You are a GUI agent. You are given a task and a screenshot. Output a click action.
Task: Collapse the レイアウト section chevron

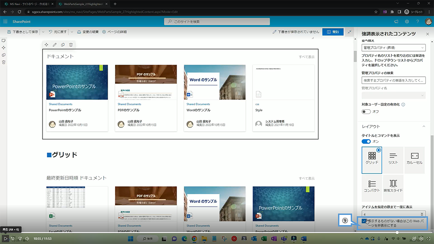click(424, 126)
